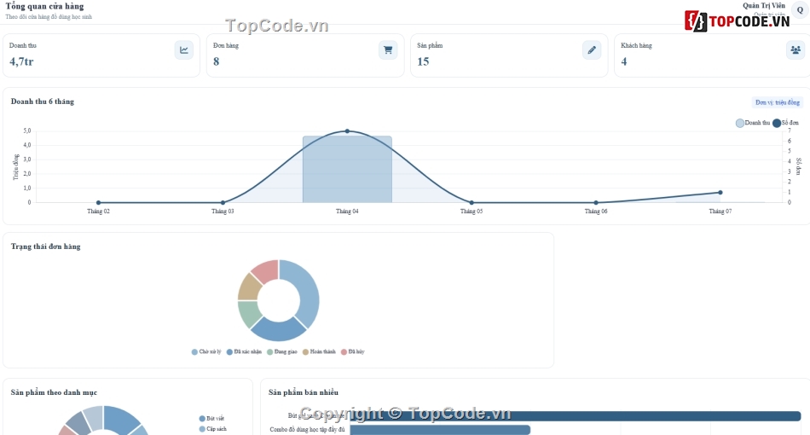Click the Đơn vị: triệu đồng badge
The image size is (810, 435).
(777, 102)
